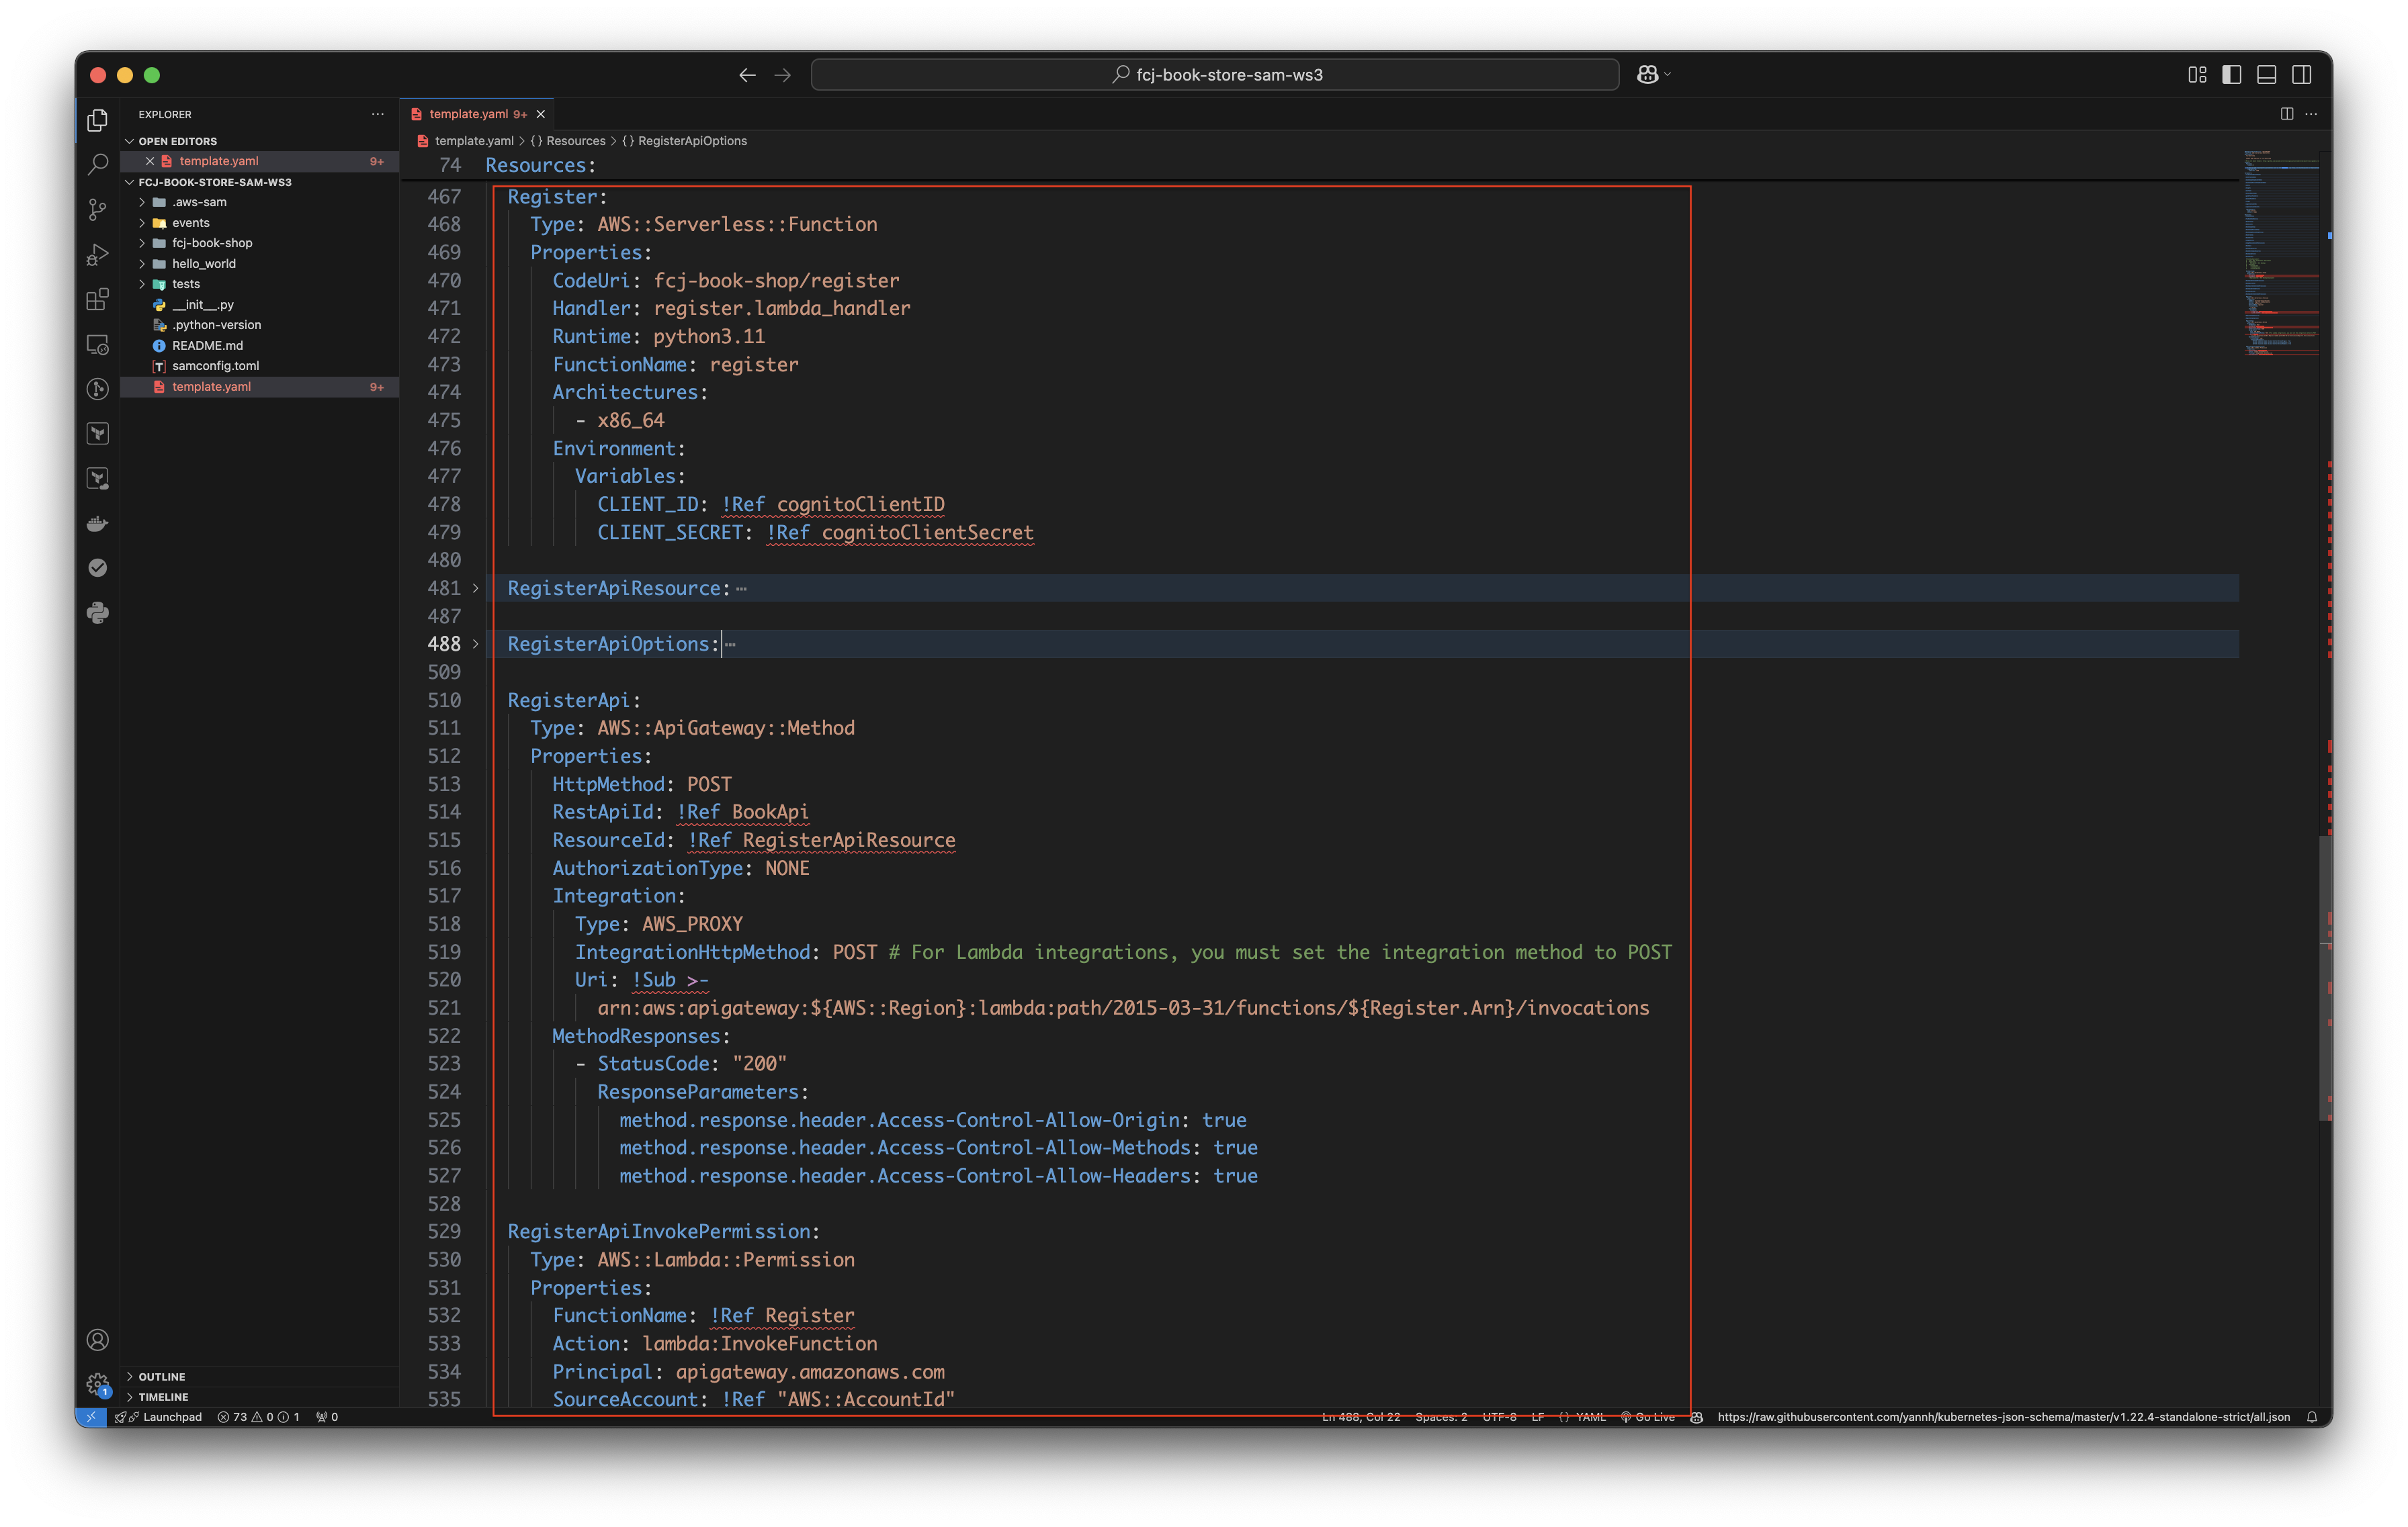Toggle the Panel visibility
The width and height of the screenshot is (2408, 1527).
pos(2267,75)
